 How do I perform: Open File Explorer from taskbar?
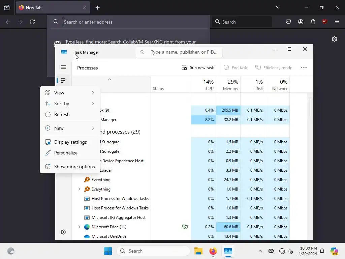[198, 251]
